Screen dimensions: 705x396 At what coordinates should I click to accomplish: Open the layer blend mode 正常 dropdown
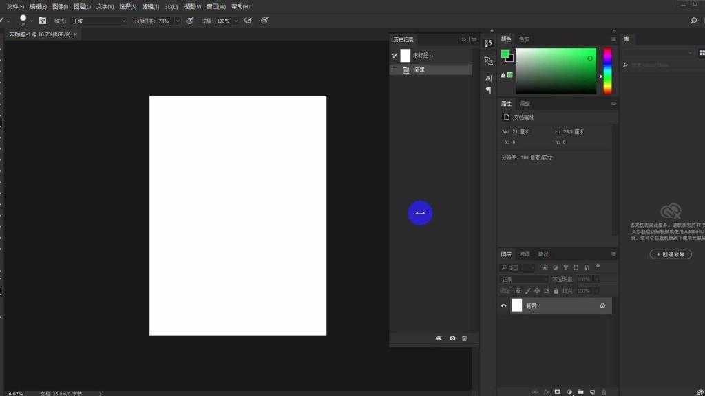524,280
